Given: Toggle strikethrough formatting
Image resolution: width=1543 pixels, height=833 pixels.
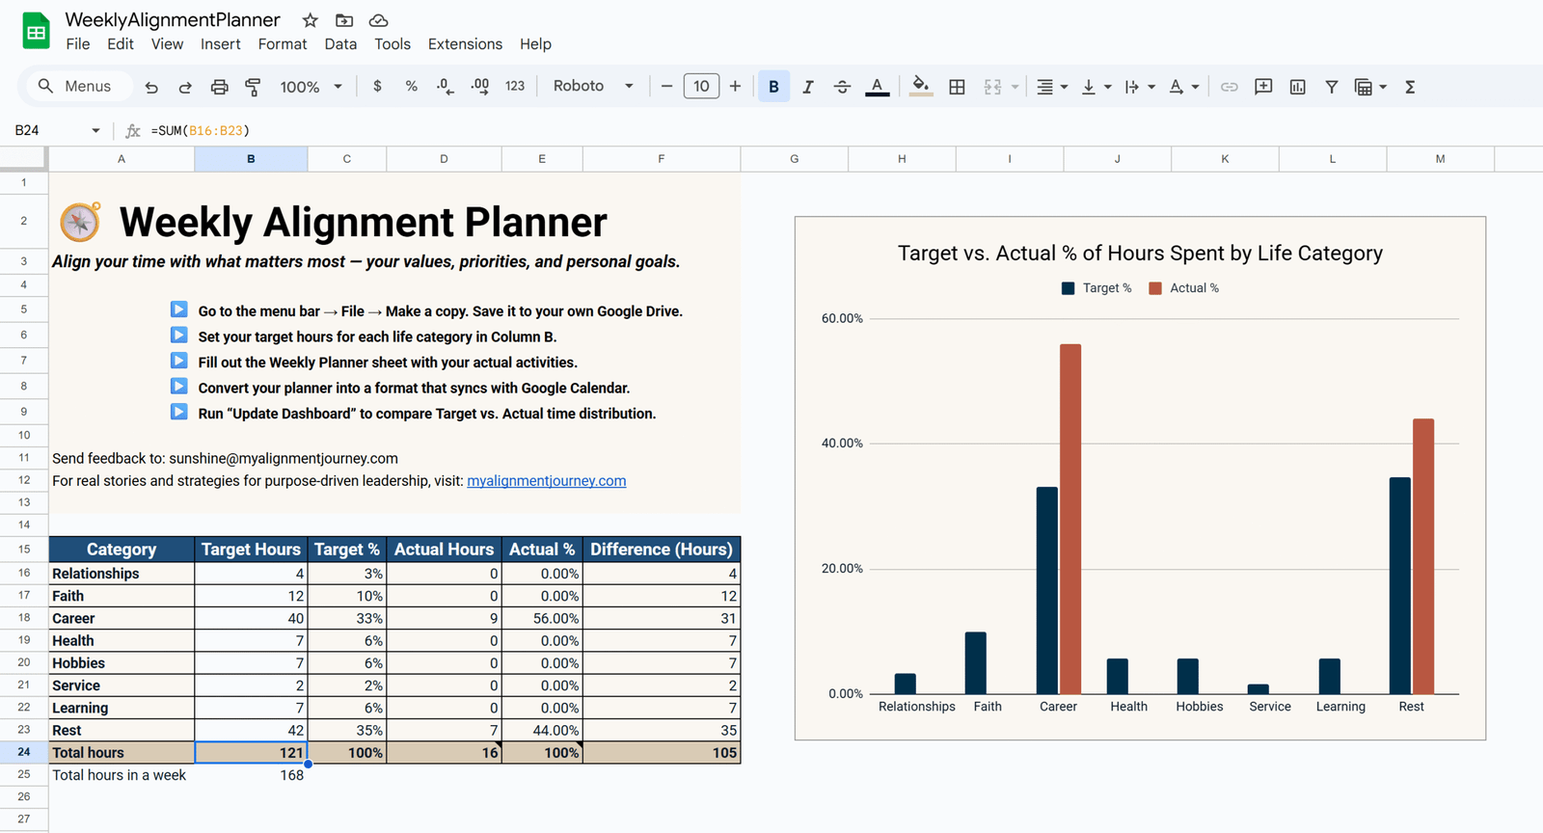Looking at the screenshot, I should 842,87.
